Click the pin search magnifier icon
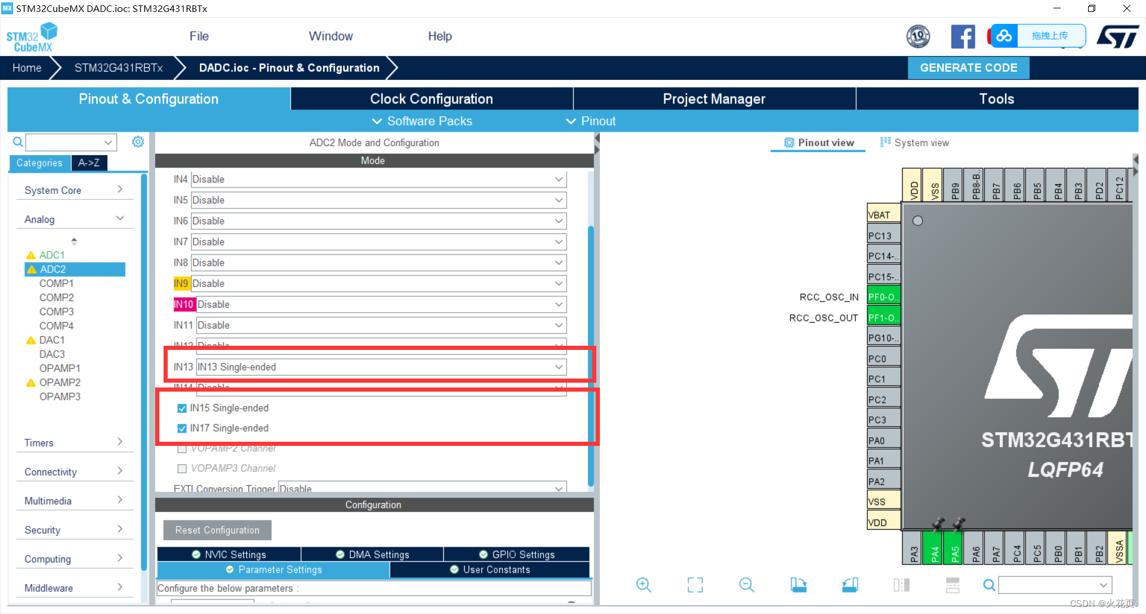The image size is (1146, 614). [x=989, y=585]
